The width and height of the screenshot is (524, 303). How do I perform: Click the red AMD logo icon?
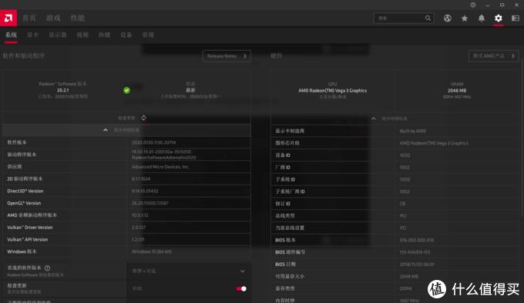(x=8, y=18)
